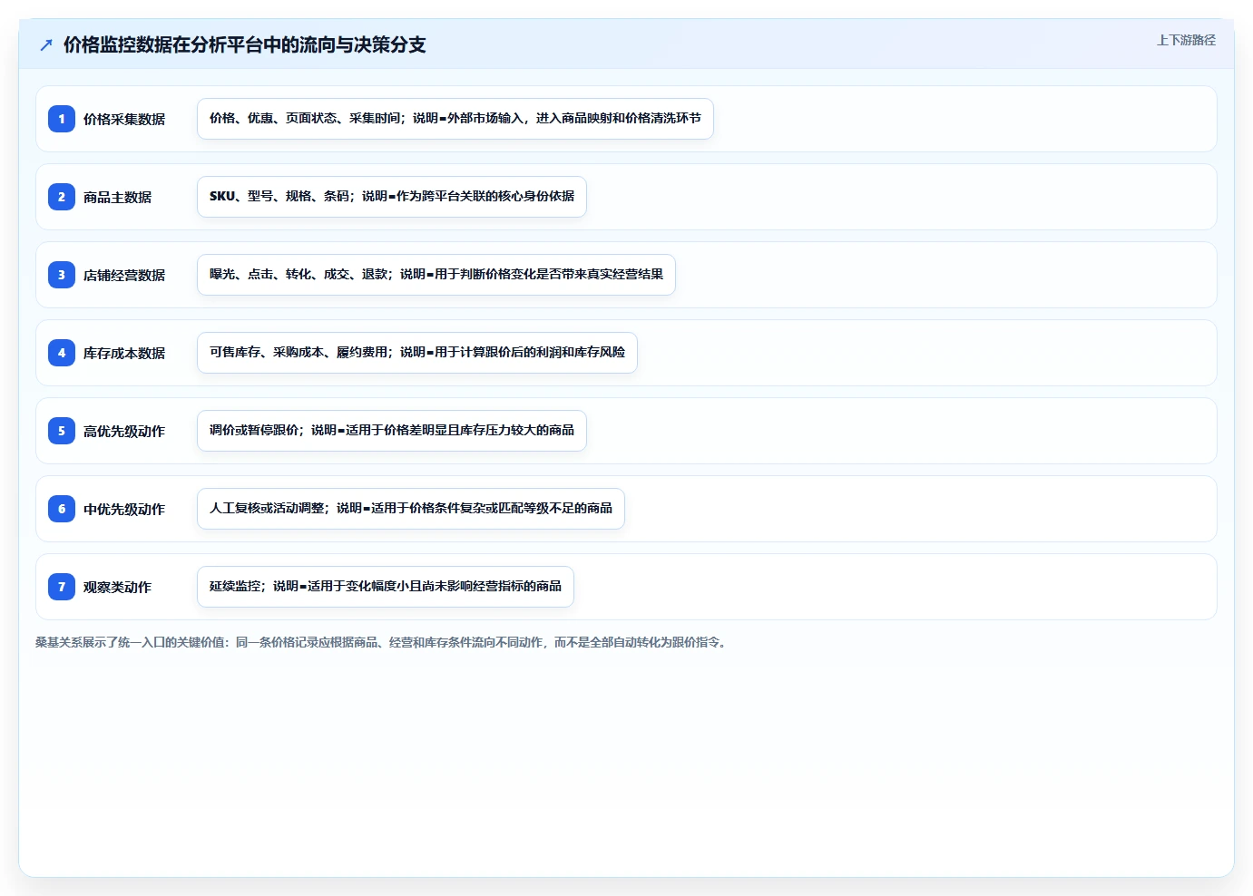Click number badge 7 for 观察类动作
1253x896 pixels.
click(x=62, y=587)
